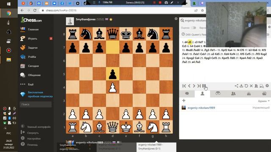Open the binoculars observe tab
This screenshot has height=152, width=271.
218,94
